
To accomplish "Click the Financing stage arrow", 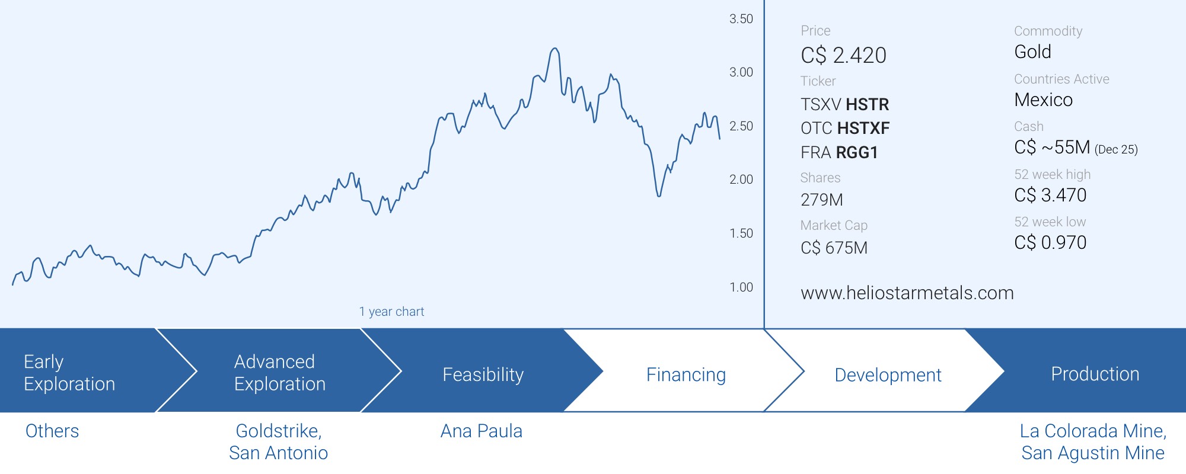I will coord(686,374).
